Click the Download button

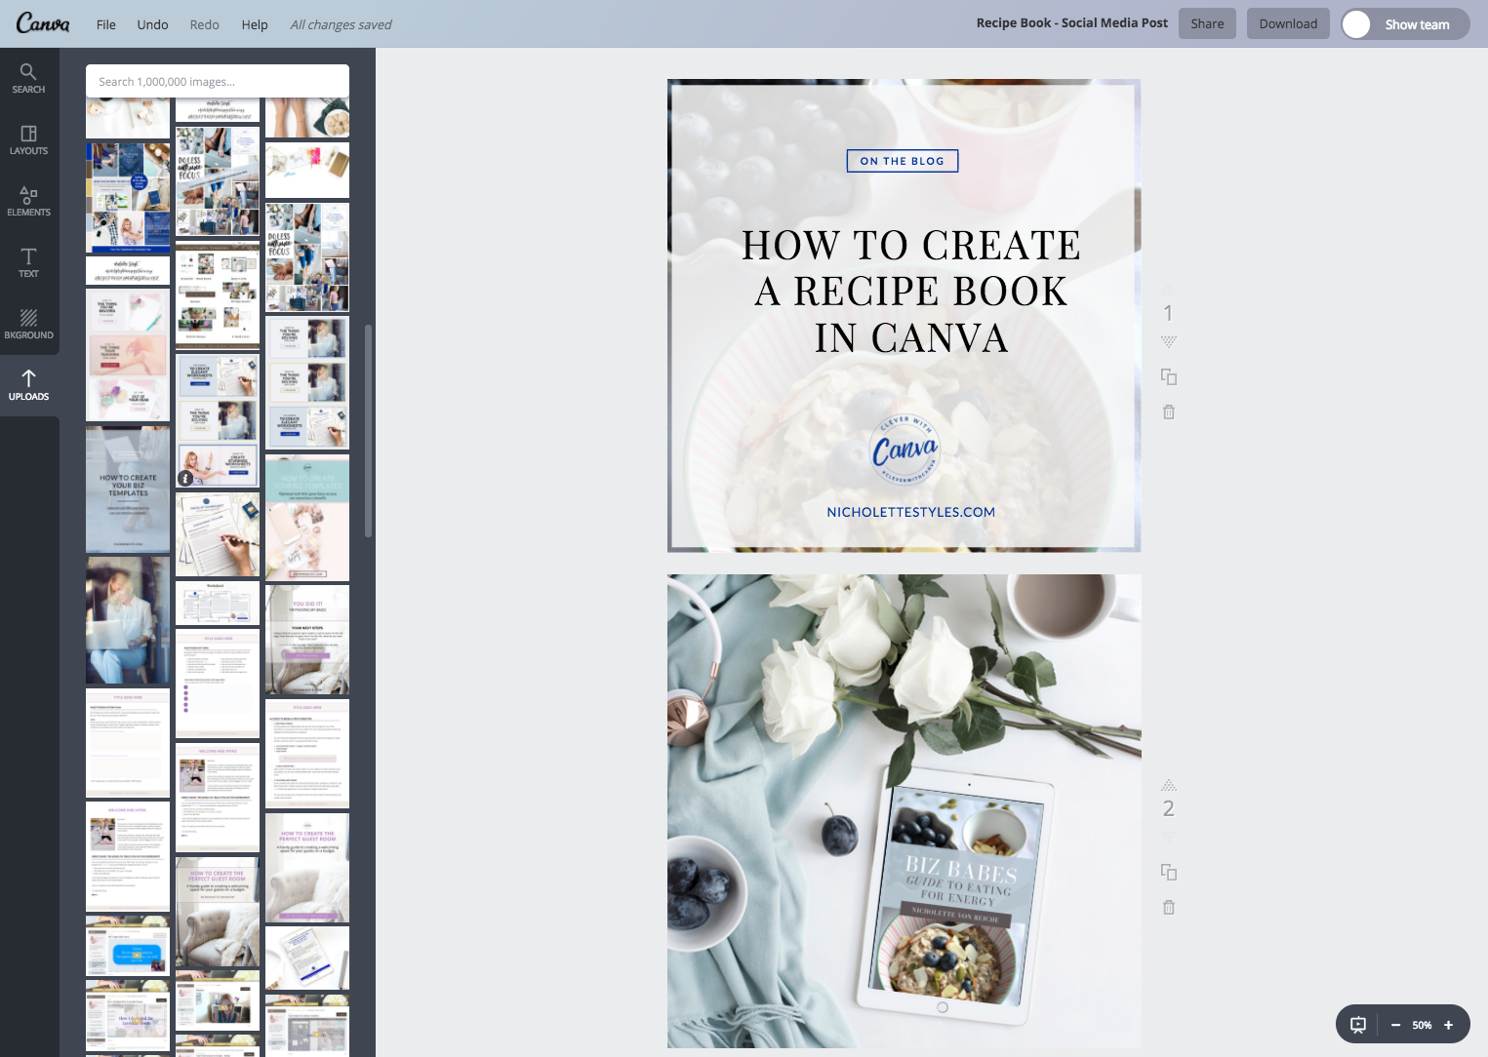pyautogui.click(x=1288, y=23)
